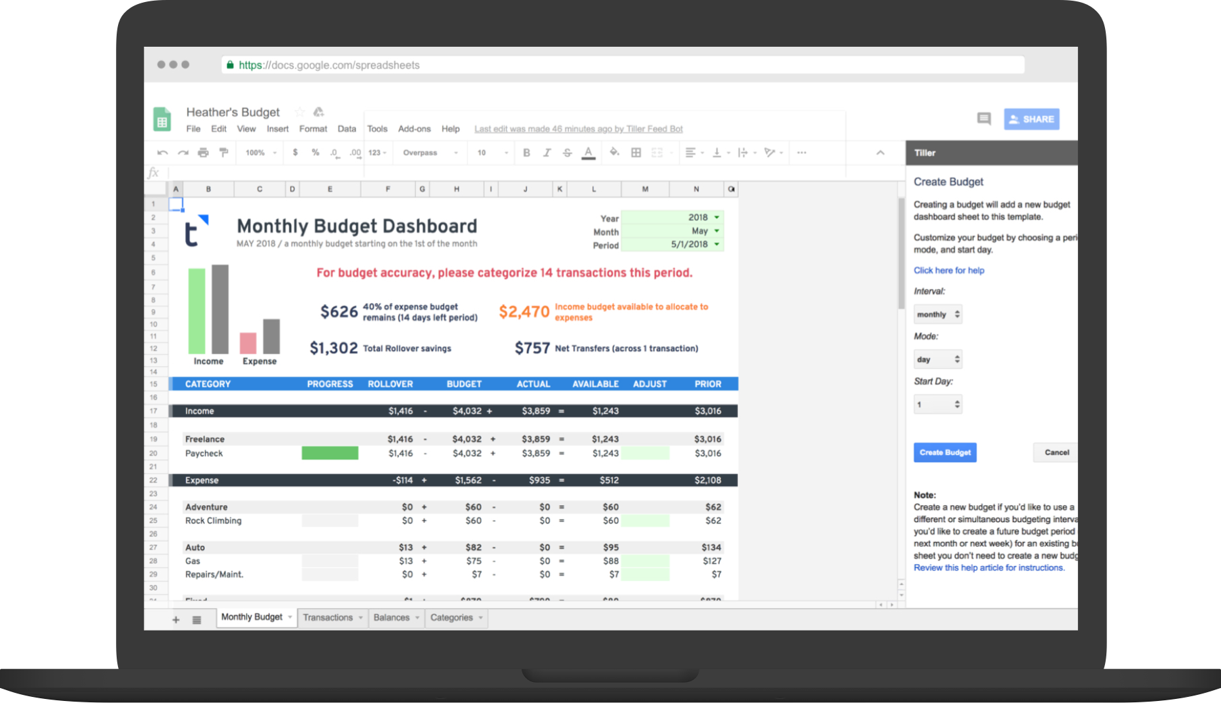Format as currency with dollar icon
Image resolution: width=1221 pixels, height=703 pixels.
[x=295, y=153]
